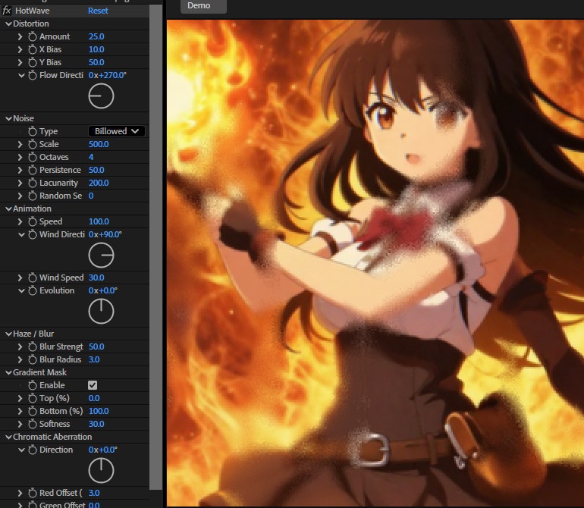Screen dimensions: 584x508
Task: Toggle the HotWave fx effect switch
Action: [7, 11]
